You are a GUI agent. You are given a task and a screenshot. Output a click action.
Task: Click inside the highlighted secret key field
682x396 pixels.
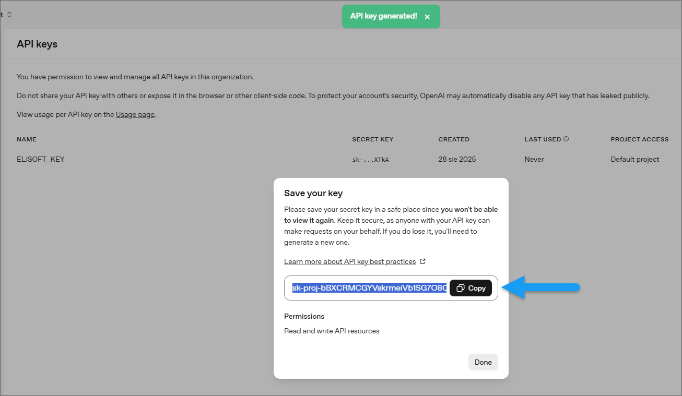[x=369, y=288]
